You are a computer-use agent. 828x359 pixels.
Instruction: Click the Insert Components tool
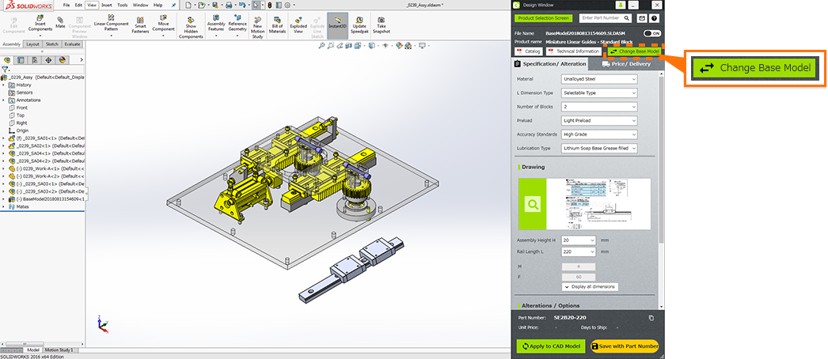coord(40,26)
